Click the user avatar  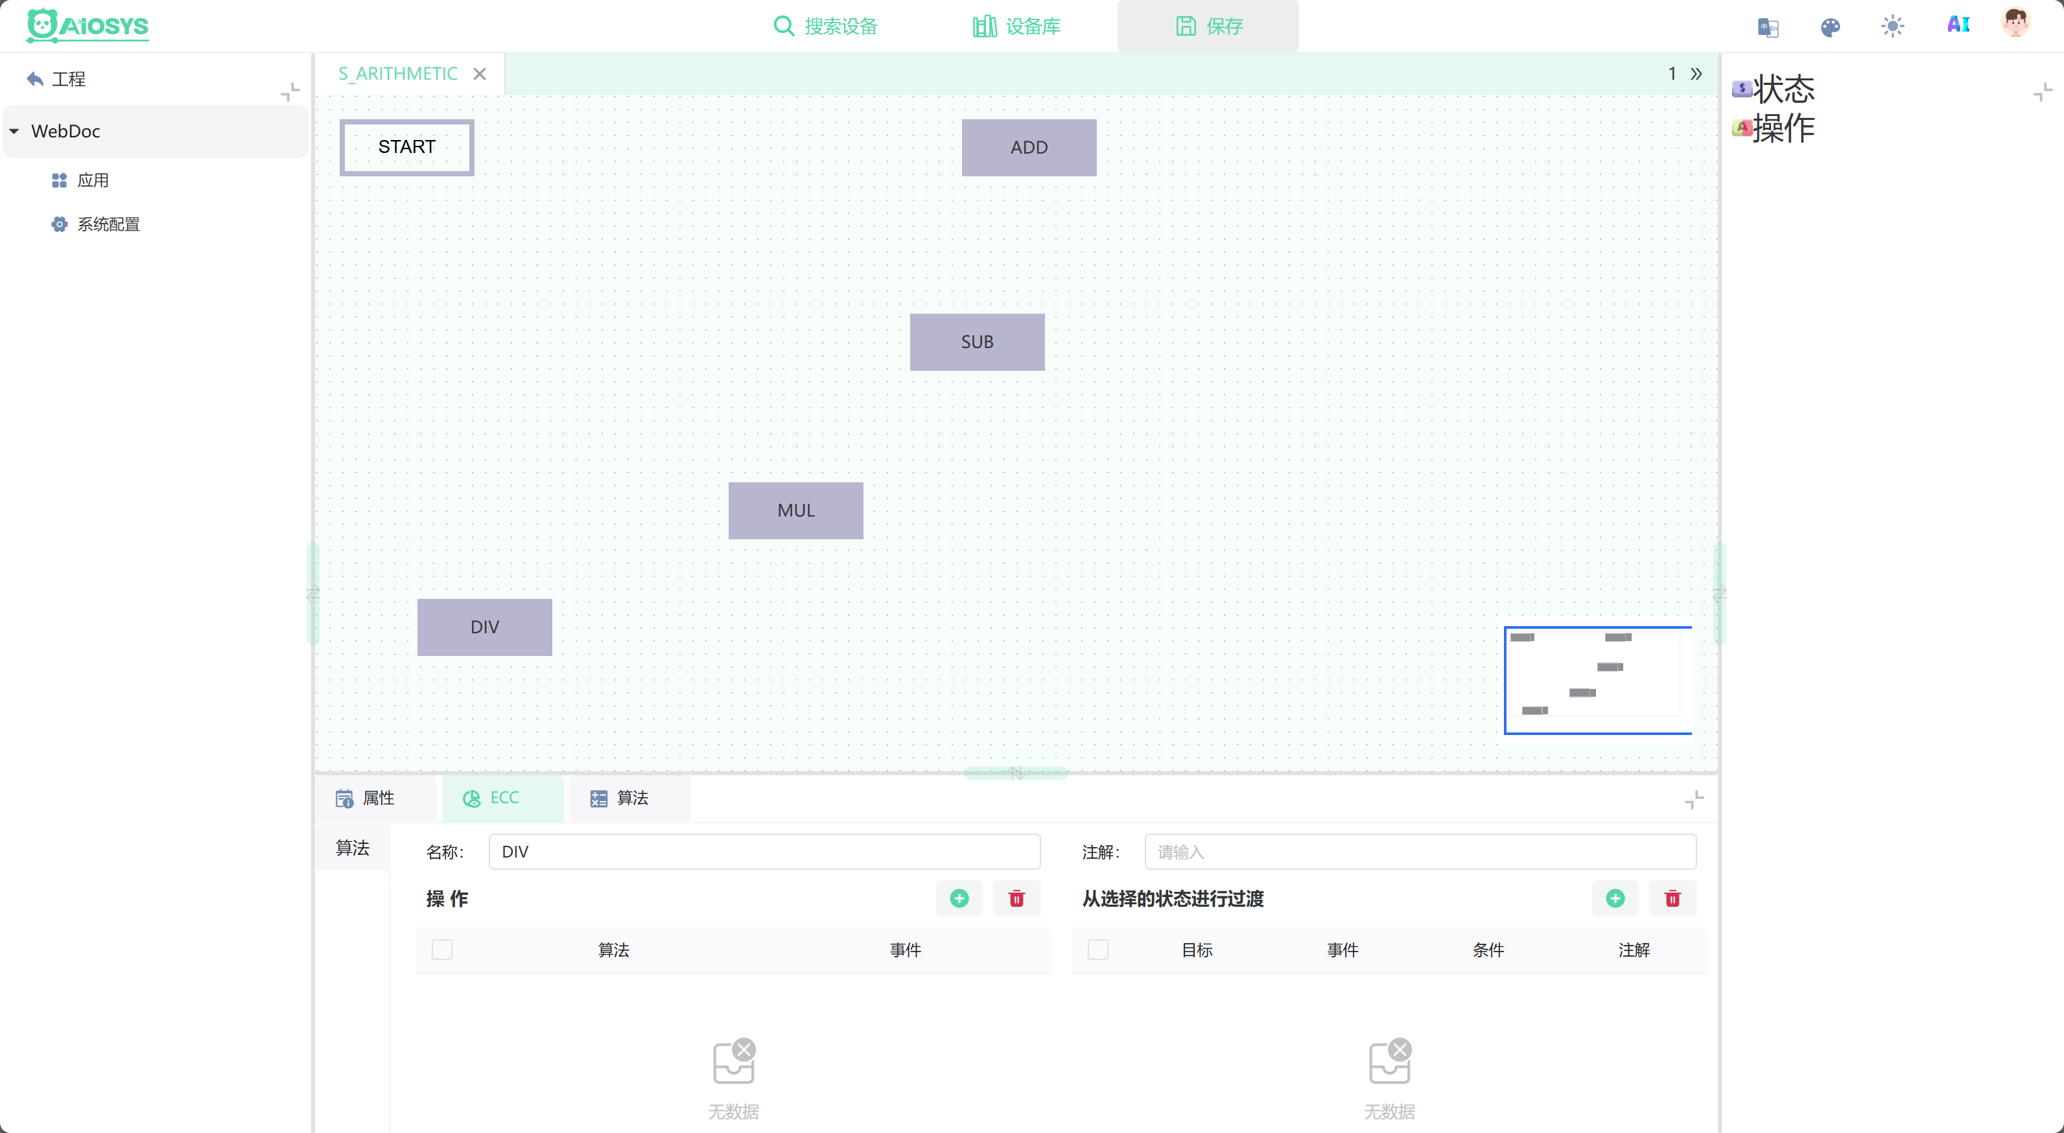tap(2015, 23)
